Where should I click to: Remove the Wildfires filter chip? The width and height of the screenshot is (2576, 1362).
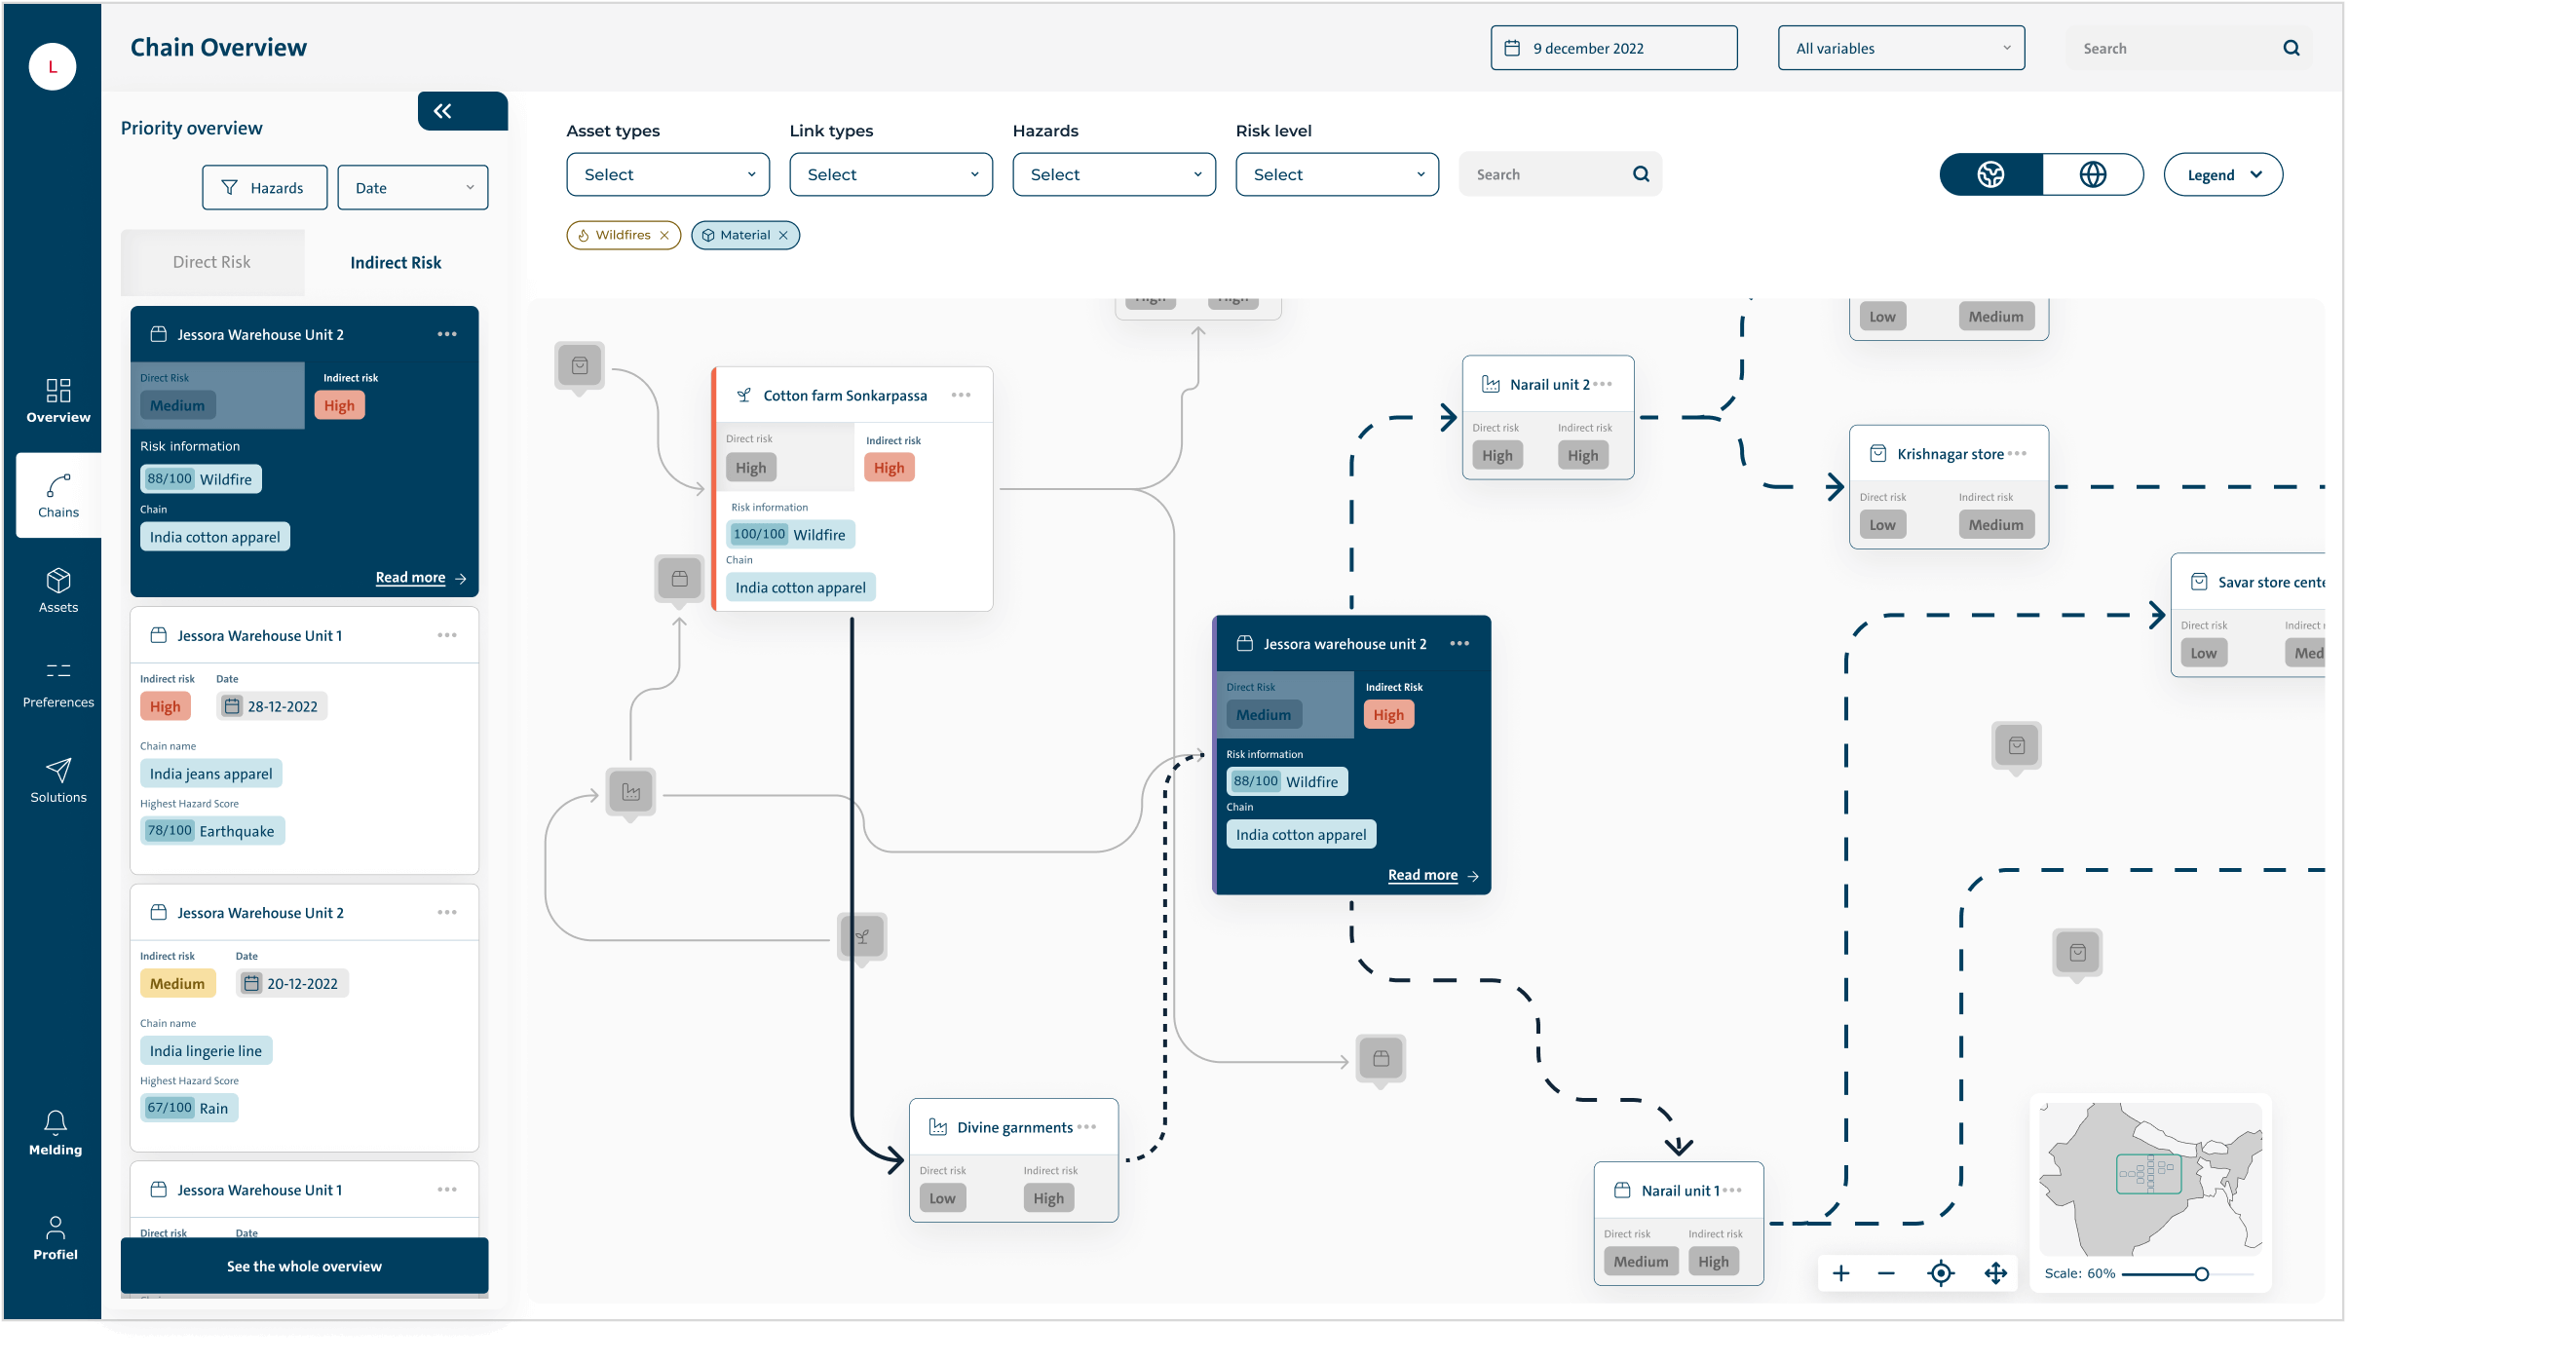664,236
